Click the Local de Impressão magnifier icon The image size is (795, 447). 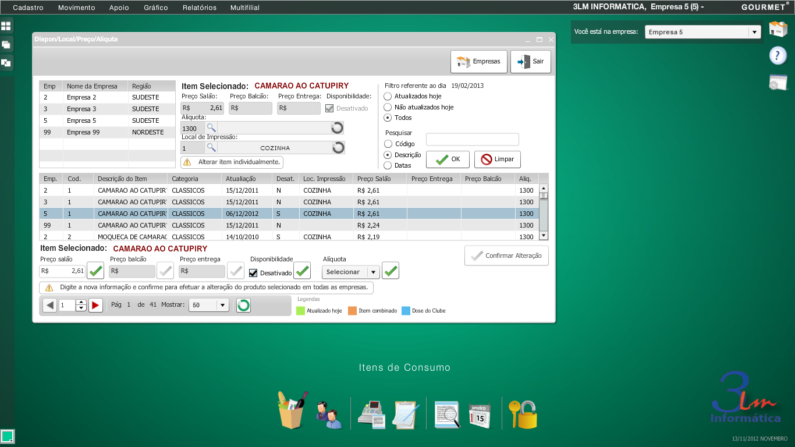coord(211,148)
